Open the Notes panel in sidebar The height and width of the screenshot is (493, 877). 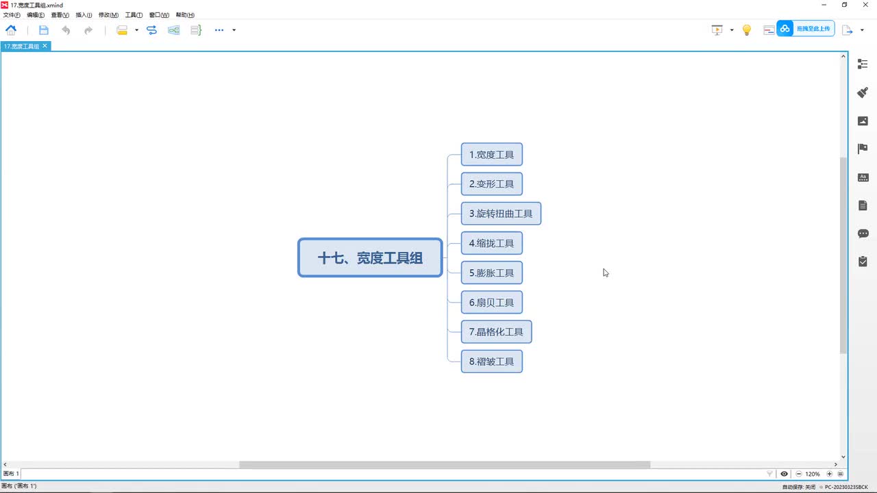click(x=863, y=205)
